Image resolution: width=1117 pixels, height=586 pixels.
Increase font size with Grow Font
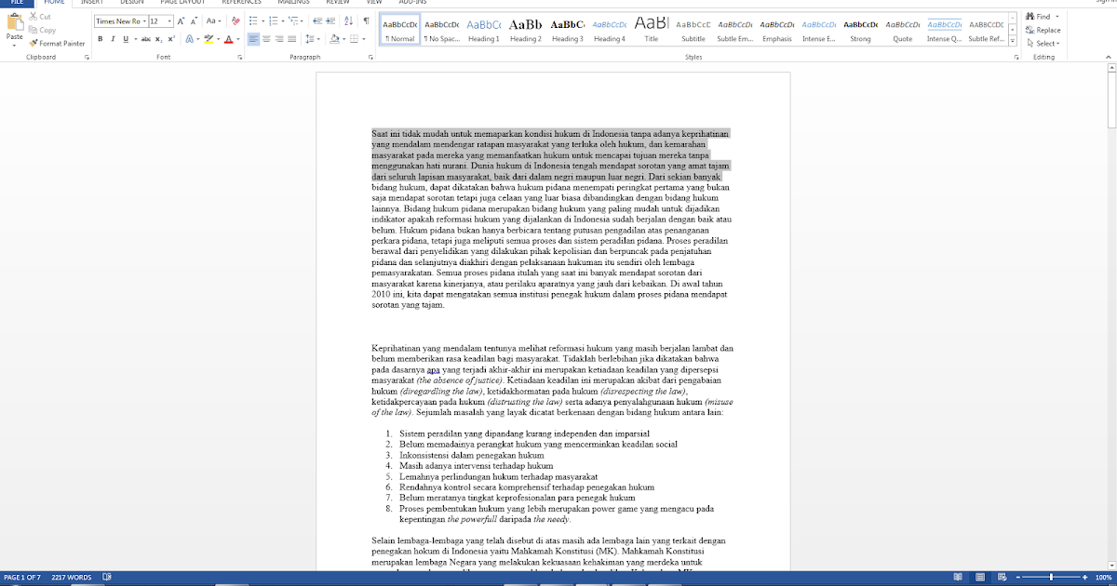[182, 20]
